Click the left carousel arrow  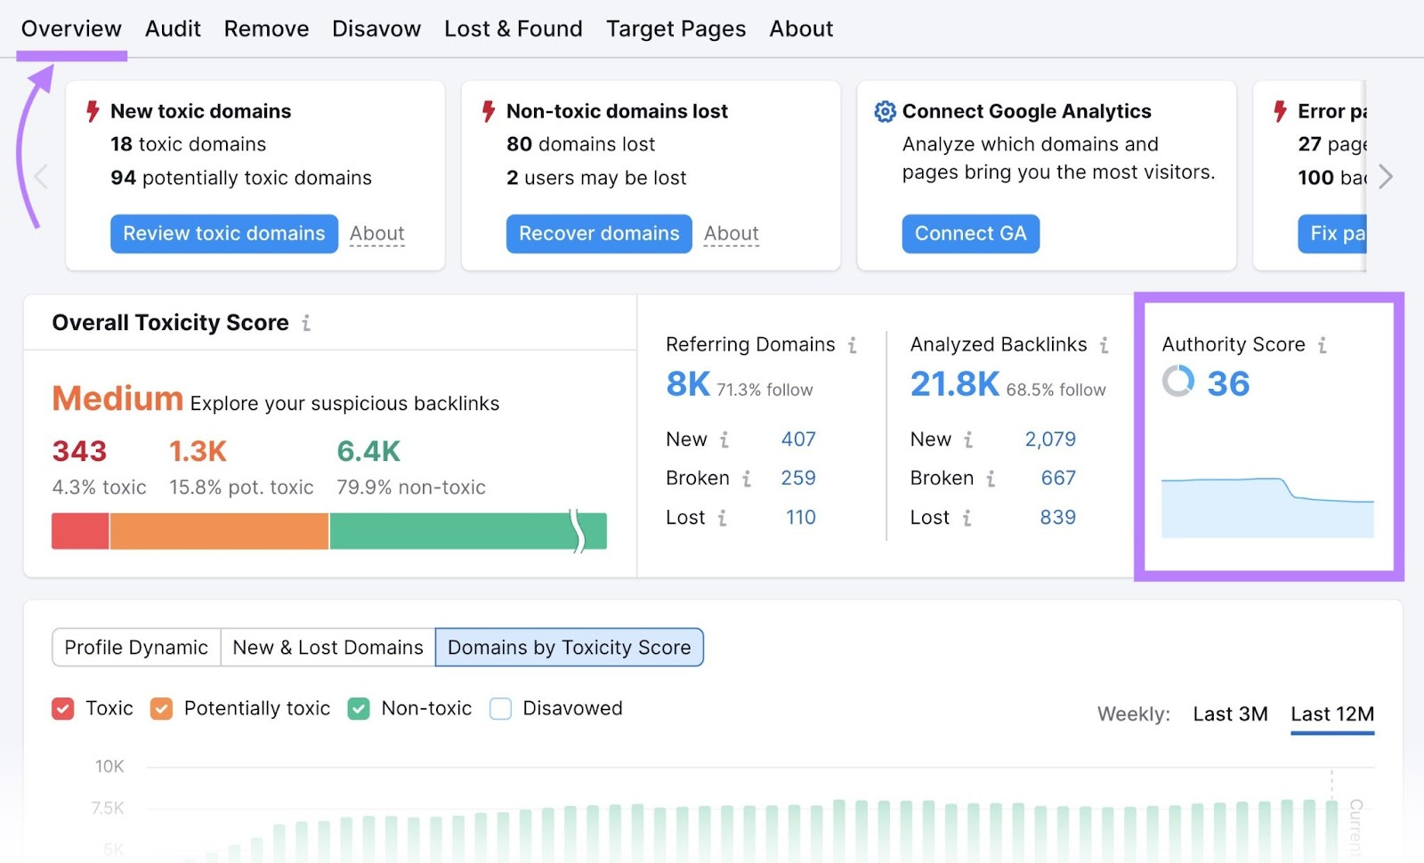[40, 176]
